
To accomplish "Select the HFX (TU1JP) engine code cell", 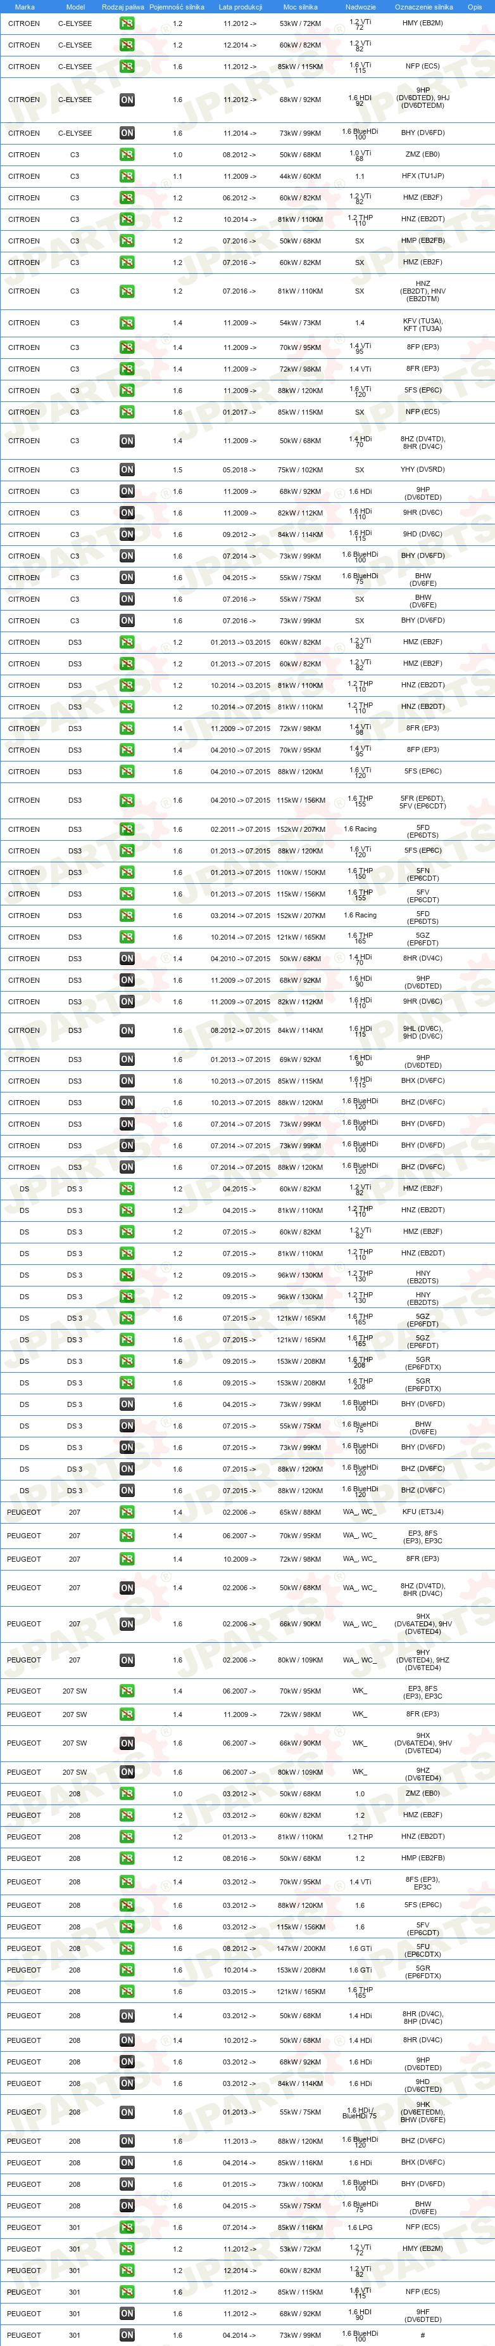I will pos(423,176).
